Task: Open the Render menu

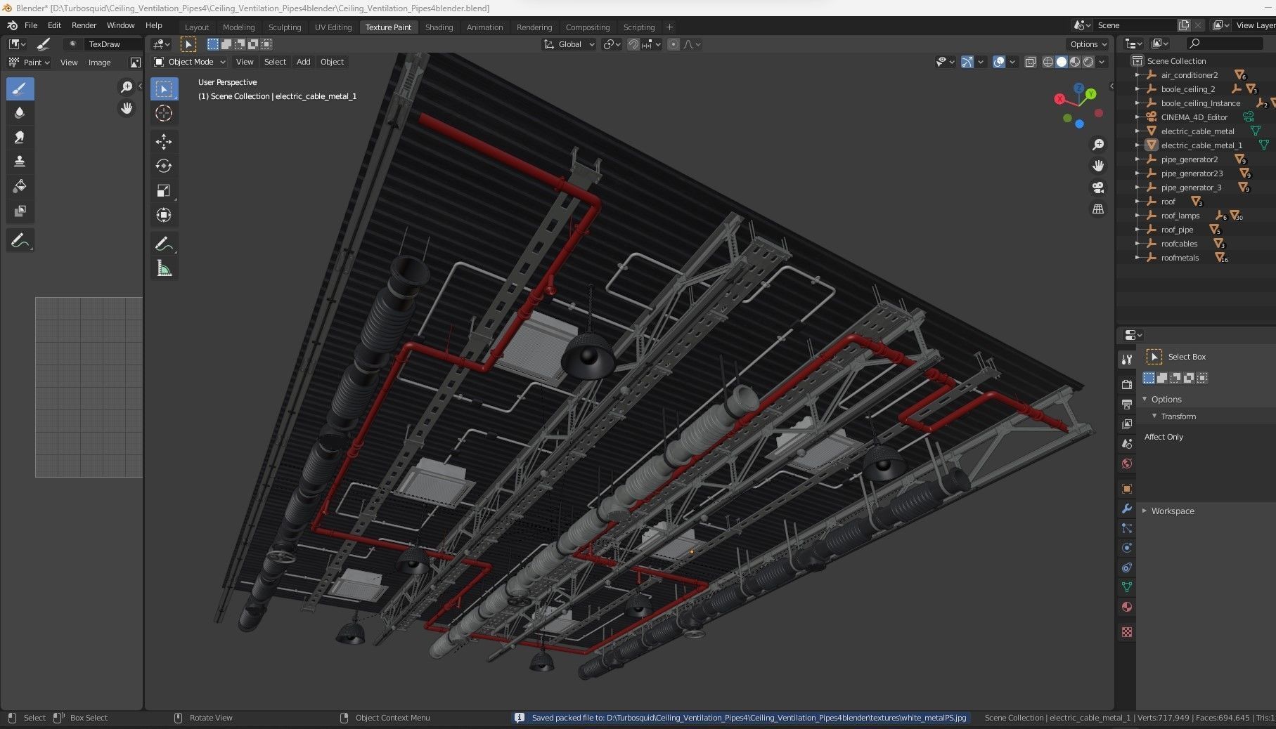Action: (x=84, y=25)
